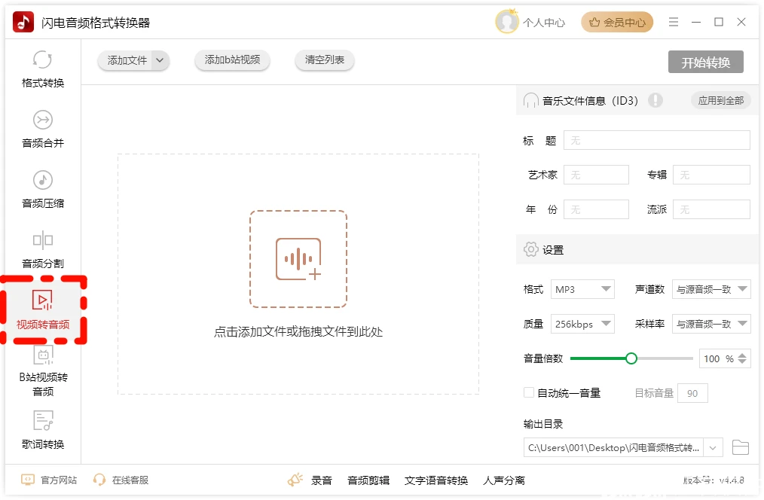The image size is (764, 500).
Task: Open the 质量 256kbps dropdown
Action: (582, 324)
